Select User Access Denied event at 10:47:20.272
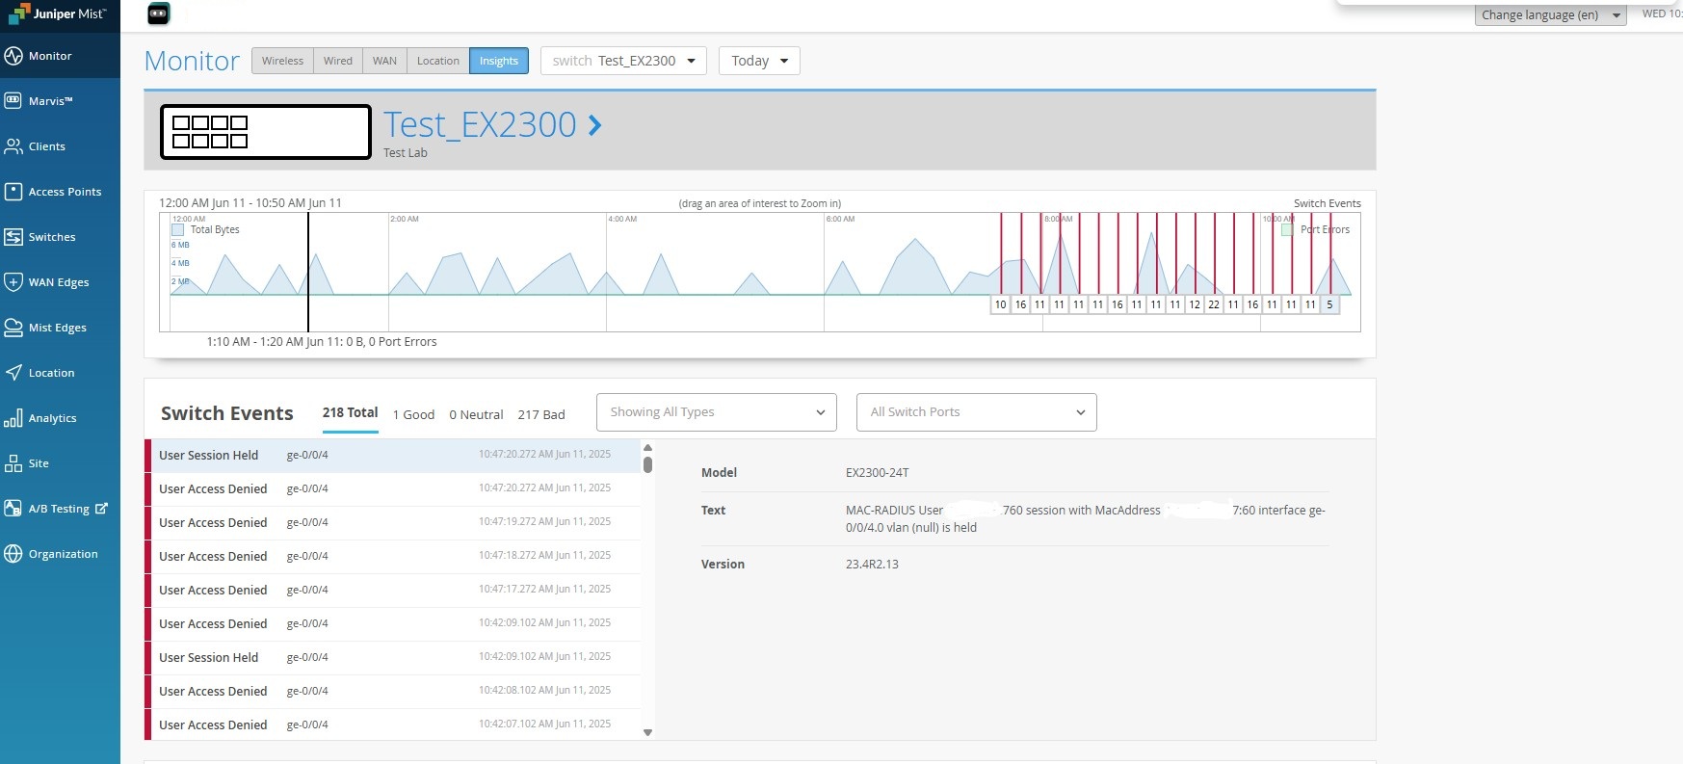Image resolution: width=1683 pixels, height=764 pixels. pos(393,489)
